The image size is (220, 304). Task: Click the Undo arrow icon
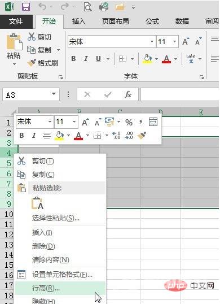[x=42, y=7]
